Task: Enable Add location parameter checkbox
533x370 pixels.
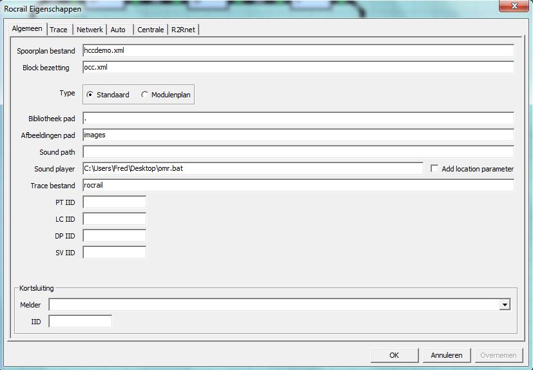Action: [x=434, y=169]
